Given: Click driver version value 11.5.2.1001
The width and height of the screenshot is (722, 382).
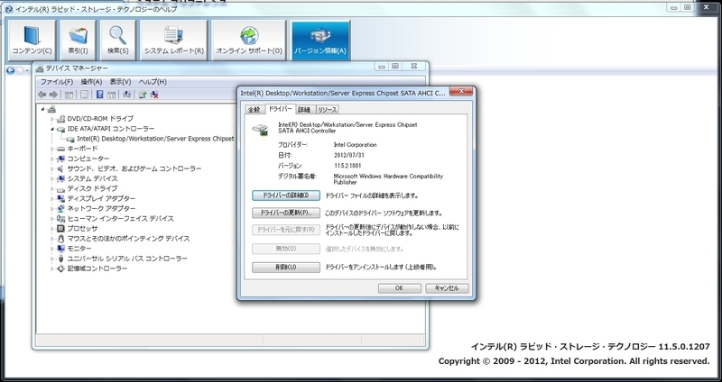Looking at the screenshot, I should 347,166.
